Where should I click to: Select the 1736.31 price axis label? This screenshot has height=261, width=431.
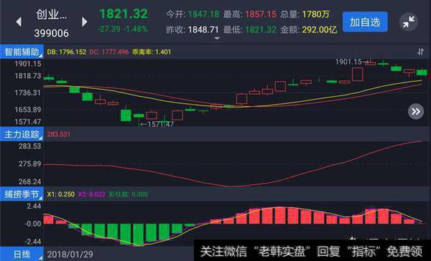(x=27, y=92)
